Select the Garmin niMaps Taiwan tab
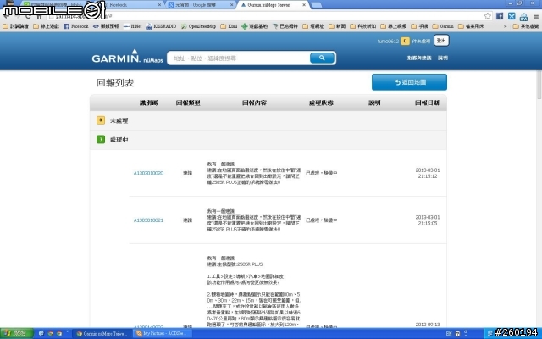Screen dimensions: 542x339 [x=273, y=5]
